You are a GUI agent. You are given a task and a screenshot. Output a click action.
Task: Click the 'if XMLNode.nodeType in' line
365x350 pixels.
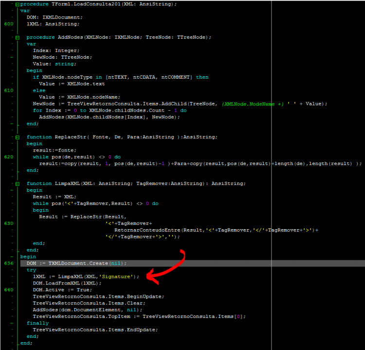[x=121, y=77]
